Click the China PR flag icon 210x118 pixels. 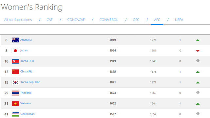[x=15, y=72]
